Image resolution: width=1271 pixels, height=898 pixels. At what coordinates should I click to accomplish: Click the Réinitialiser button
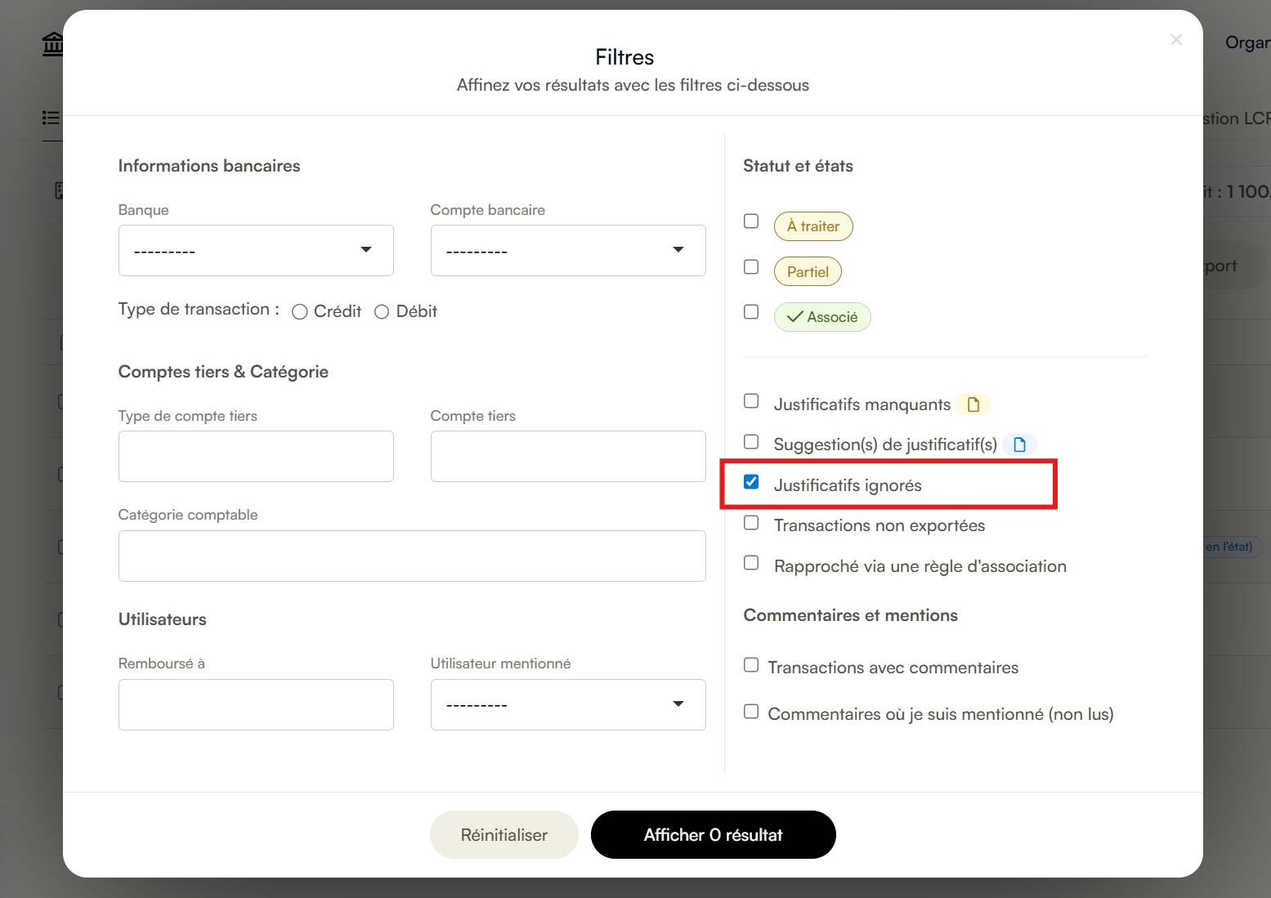click(504, 835)
